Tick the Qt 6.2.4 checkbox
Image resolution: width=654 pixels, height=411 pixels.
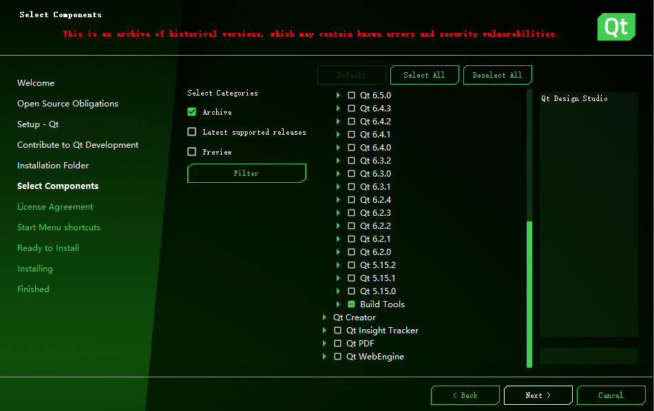tap(352, 200)
